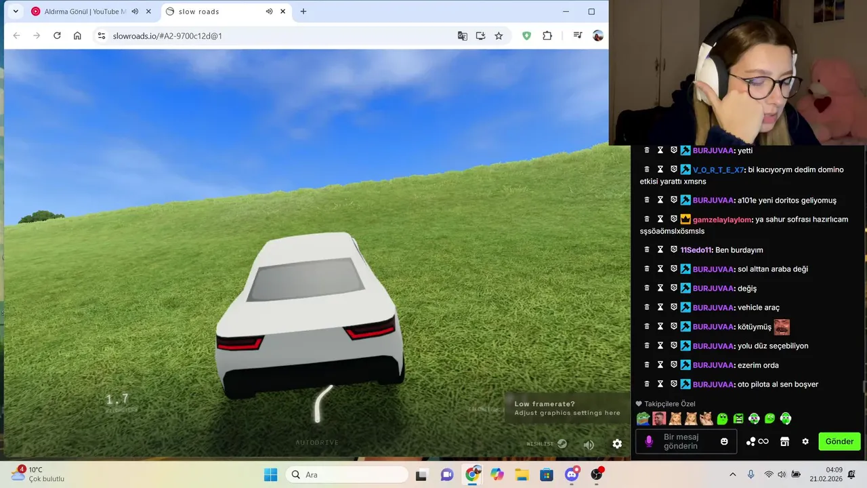Timeout user on 'kötüymüş' message

coord(660,327)
